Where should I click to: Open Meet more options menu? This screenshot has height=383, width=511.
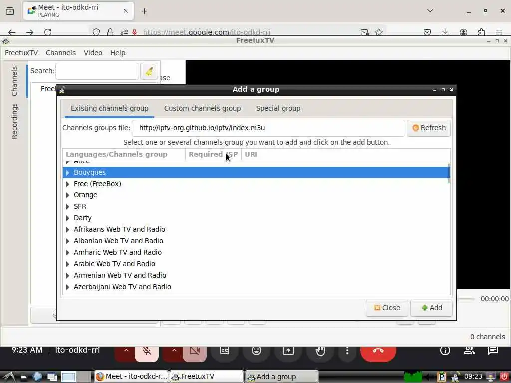(x=347, y=351)
